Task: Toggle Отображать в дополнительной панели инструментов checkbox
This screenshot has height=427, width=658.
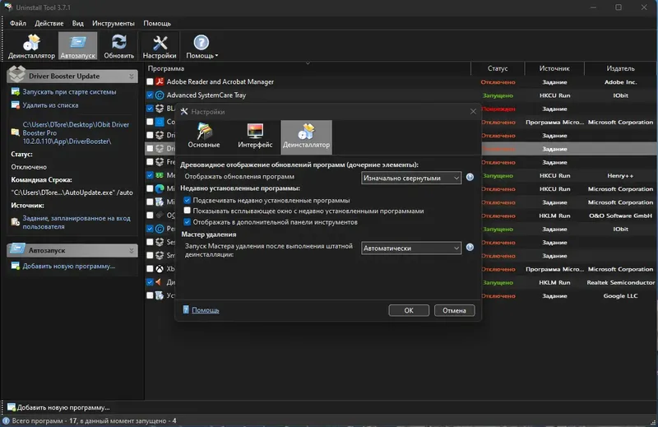Action: (x=188, y=221)
